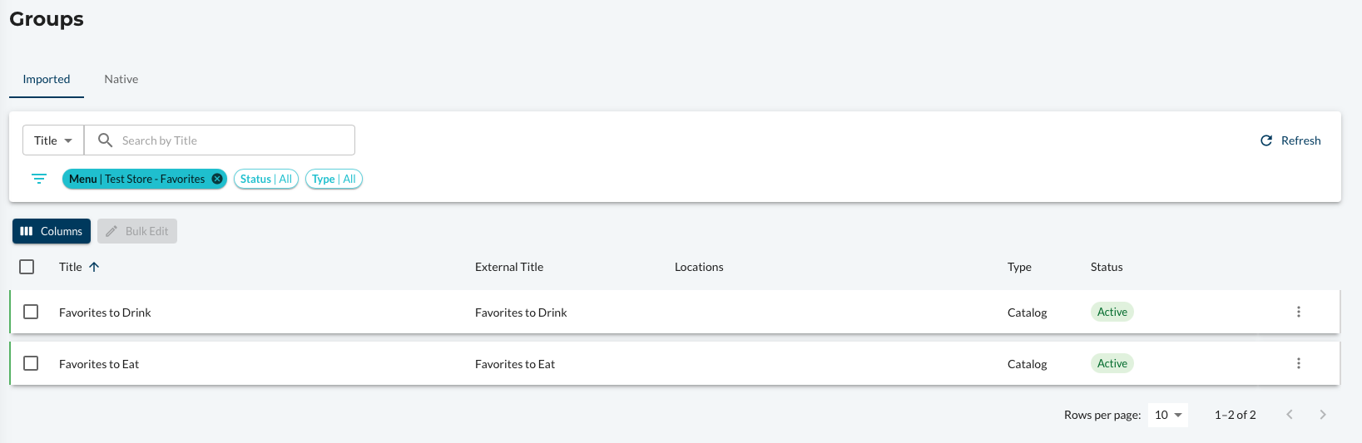Image resolution: width=1362 pixels, height=443 pixels.
Task: Click the Columns button
Action: 52,231
